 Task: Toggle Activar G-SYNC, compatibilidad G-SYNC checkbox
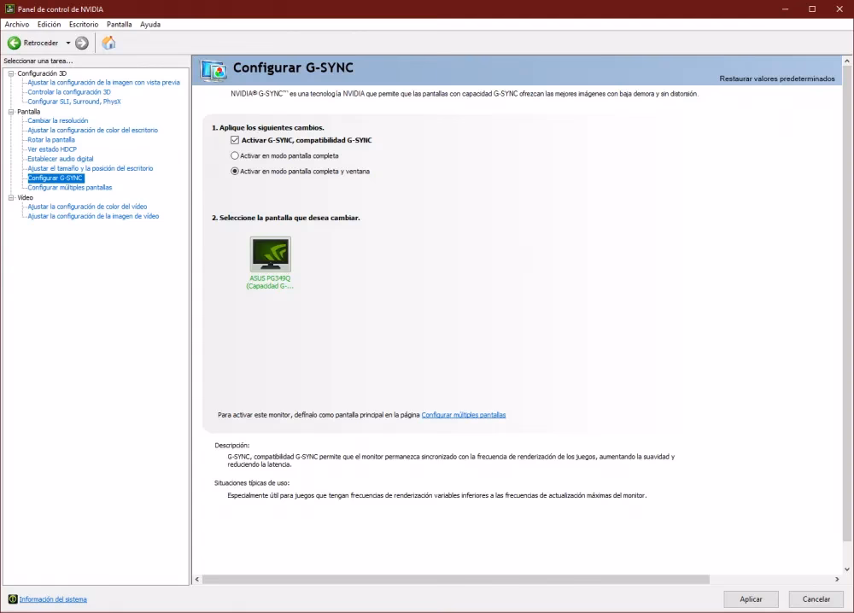235,140
